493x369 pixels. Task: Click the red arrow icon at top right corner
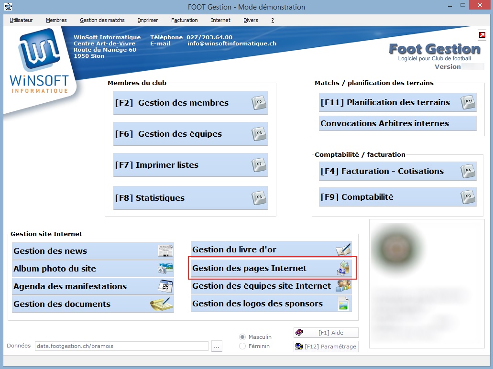click(x=482, y=35)
